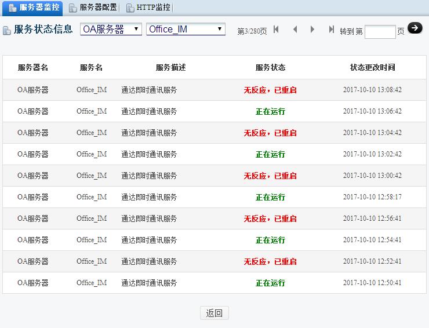The image size is (429, 328).
Task: Click the previous page arrow icon
Action: pyautogui.click(x=295, y=30)
